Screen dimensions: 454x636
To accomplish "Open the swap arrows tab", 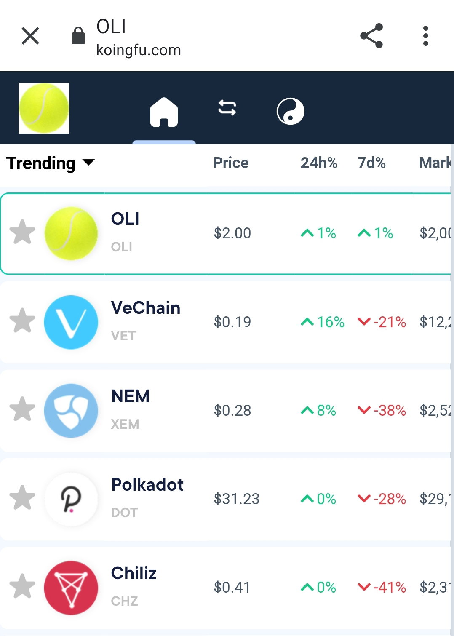I will coord(227,107).
